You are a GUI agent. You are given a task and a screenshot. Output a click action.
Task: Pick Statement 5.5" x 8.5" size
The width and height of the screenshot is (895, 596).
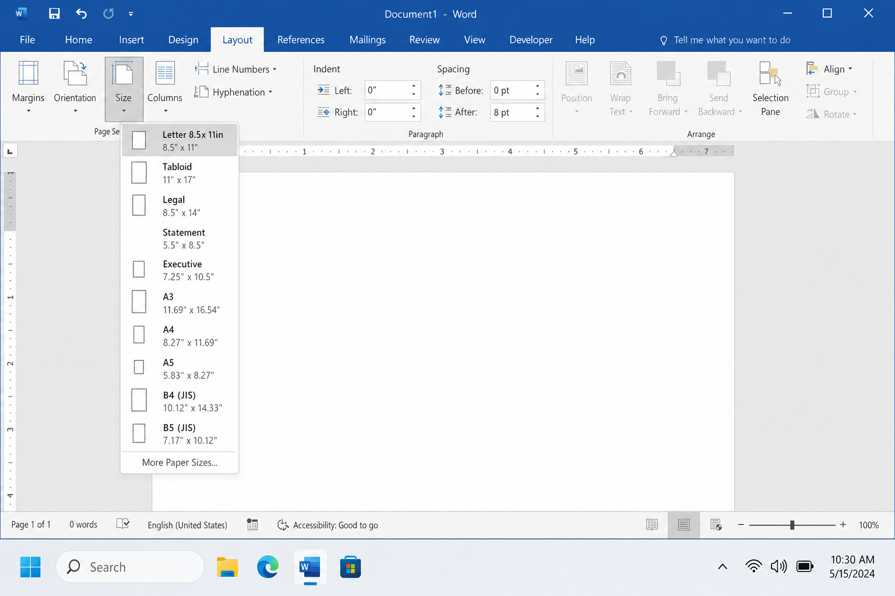[179, 239]
